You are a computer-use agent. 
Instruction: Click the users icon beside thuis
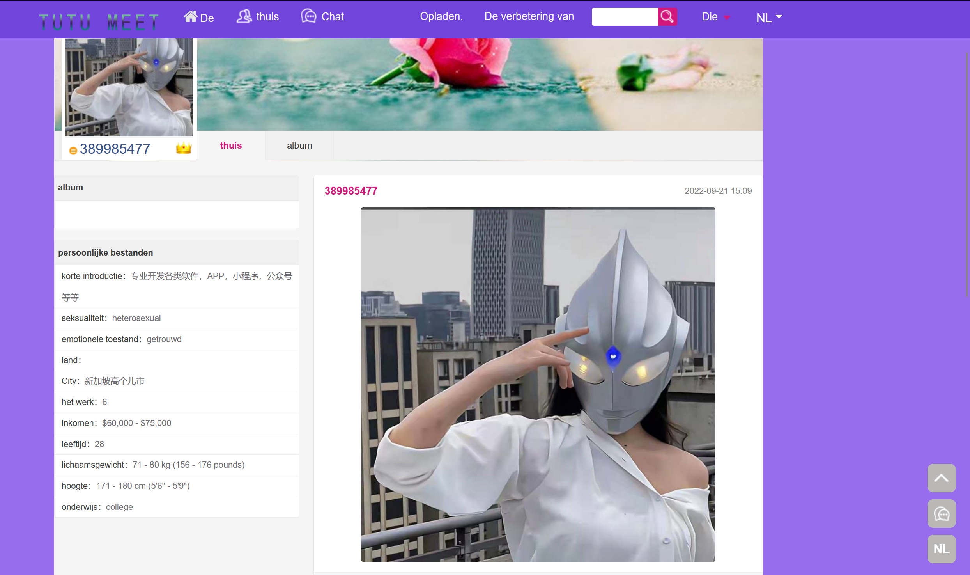[244, 16]
